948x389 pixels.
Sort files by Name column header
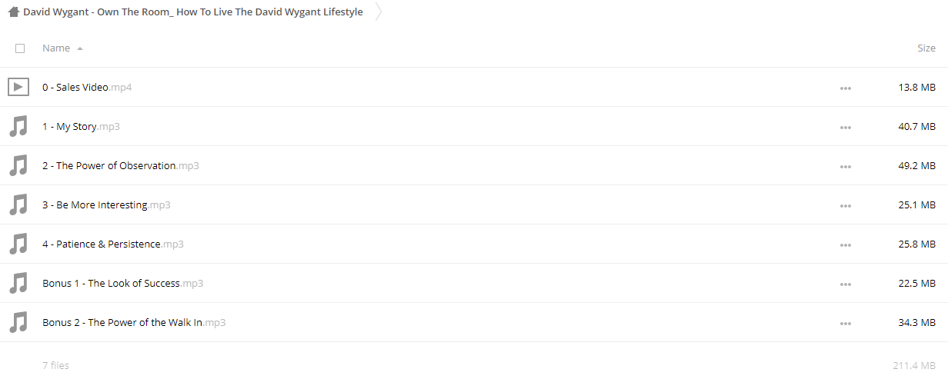(56, 48)
